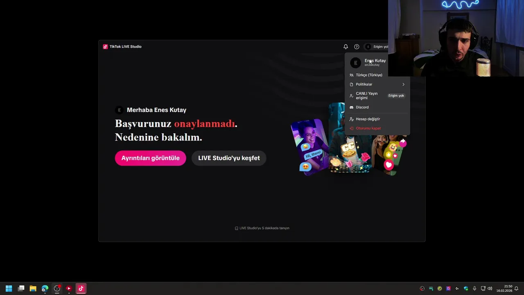
Task: Click the profile avatar beside Enes Kutay
Action: click(355, 62)
